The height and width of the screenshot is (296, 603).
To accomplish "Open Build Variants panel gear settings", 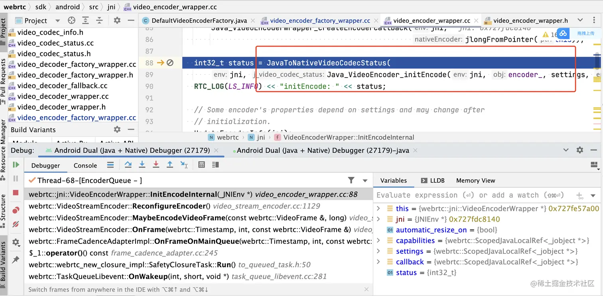I will (x=117, y=129).
